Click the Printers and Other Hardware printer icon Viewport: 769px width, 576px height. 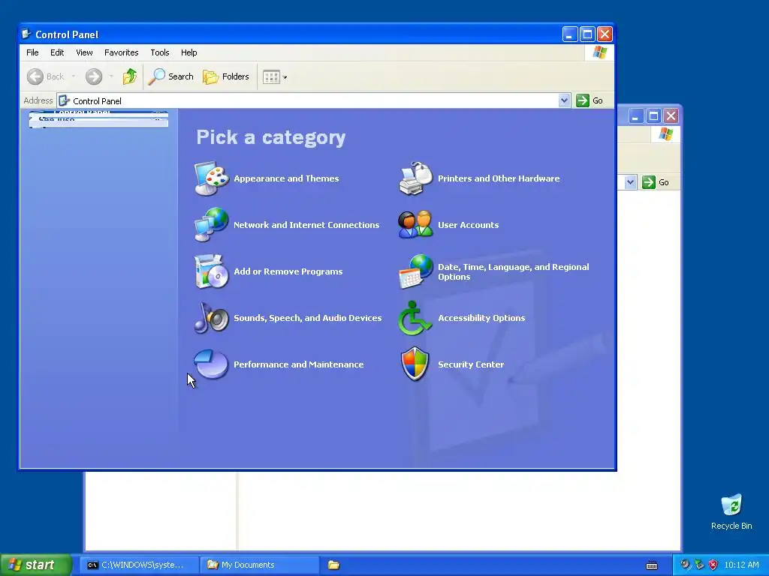[x=415, y=178]
